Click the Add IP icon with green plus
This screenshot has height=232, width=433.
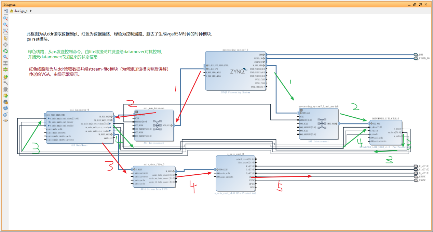(6, 76)
